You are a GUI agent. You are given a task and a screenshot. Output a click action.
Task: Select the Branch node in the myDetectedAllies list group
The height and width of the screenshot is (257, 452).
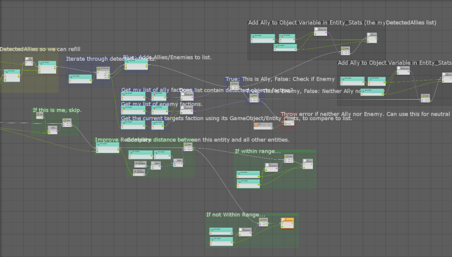[346, 51]
